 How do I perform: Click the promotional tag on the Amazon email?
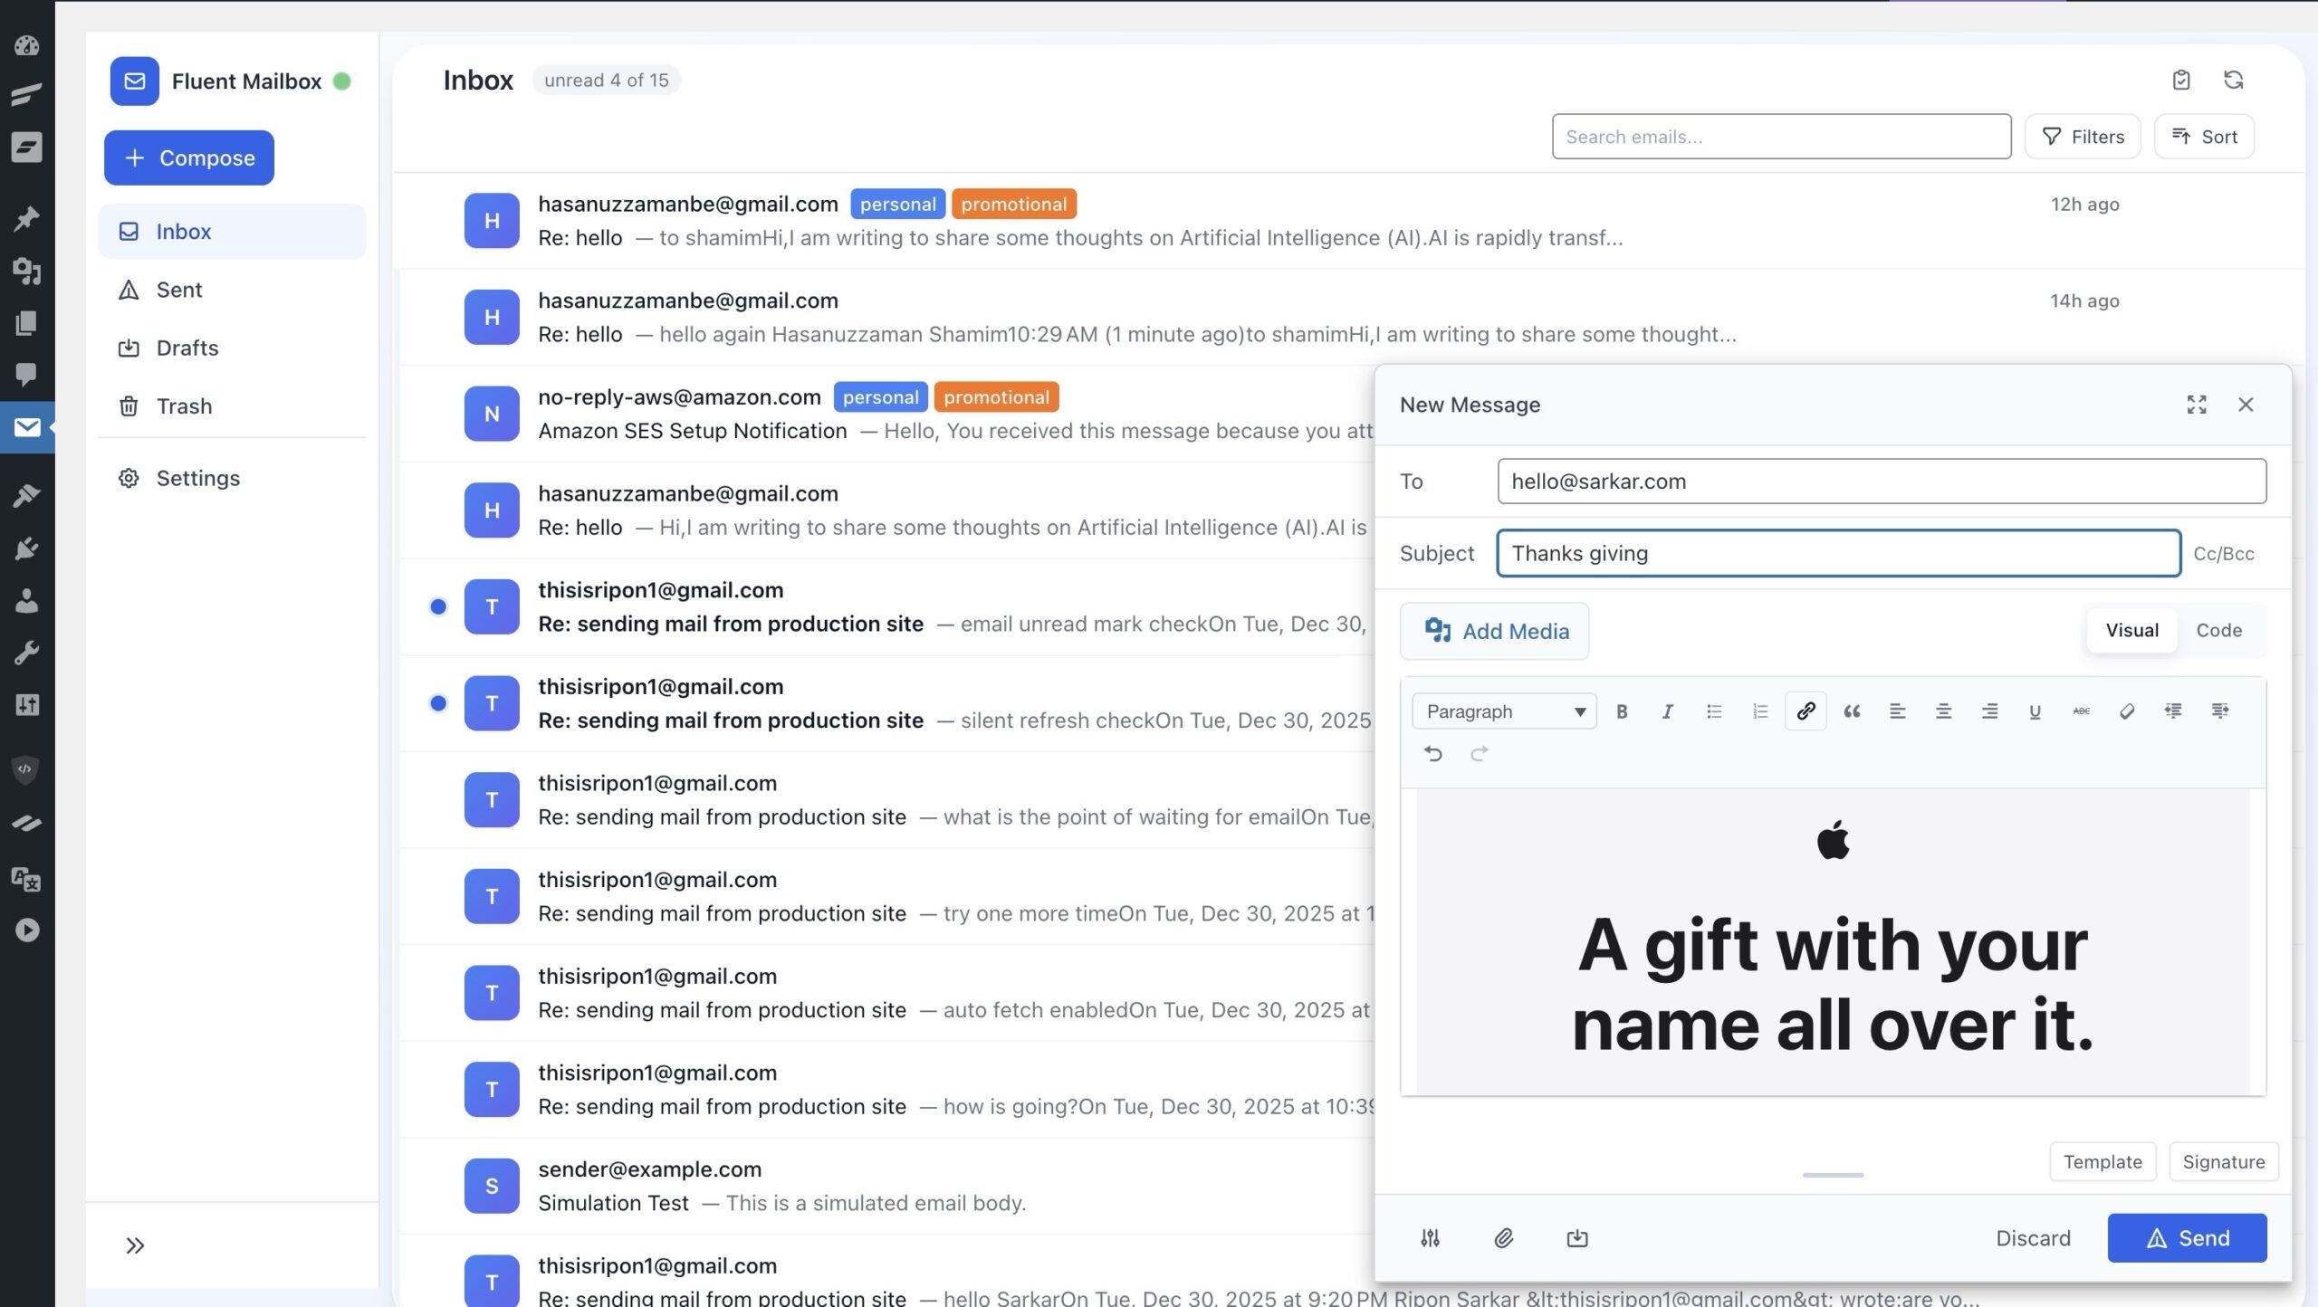coord(996,397)
